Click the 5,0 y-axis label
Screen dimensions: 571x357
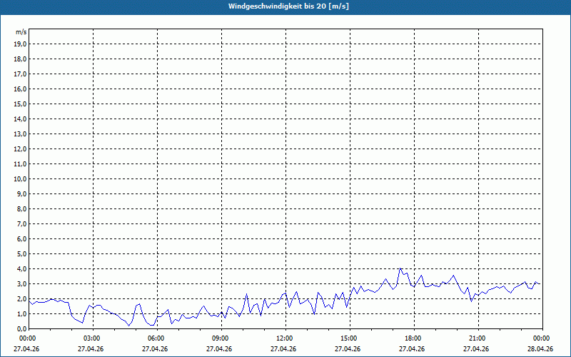pyautogui.click(x=22, y=254)
